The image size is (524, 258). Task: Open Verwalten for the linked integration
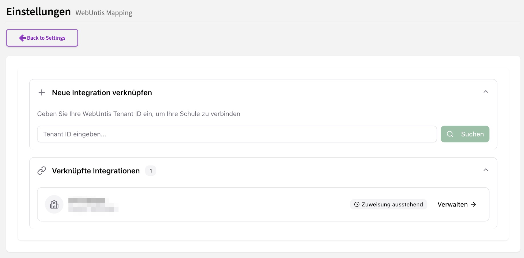[x=456, y=204]
